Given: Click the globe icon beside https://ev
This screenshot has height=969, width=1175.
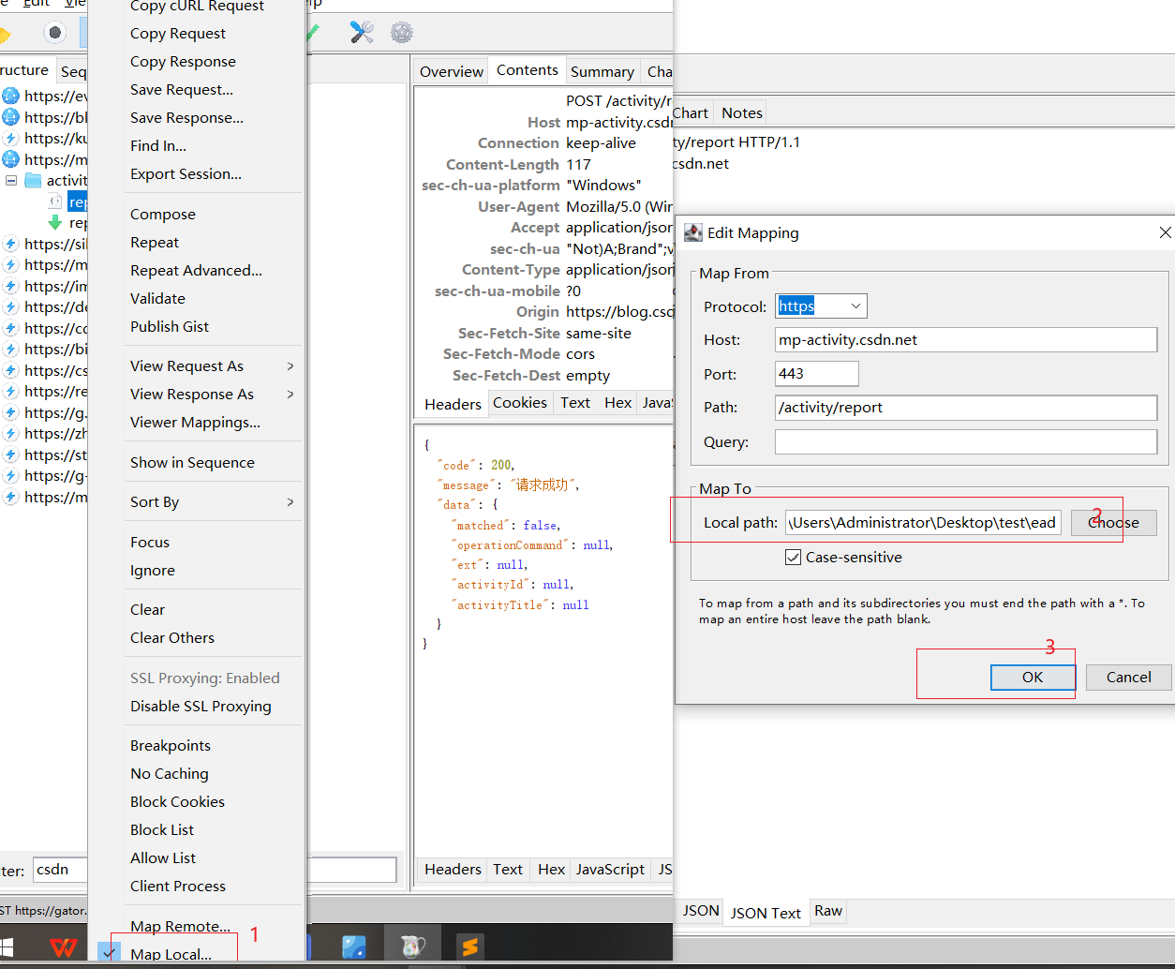Looking at the screenshot, I should pyautogui.click(x=10, y=96).
